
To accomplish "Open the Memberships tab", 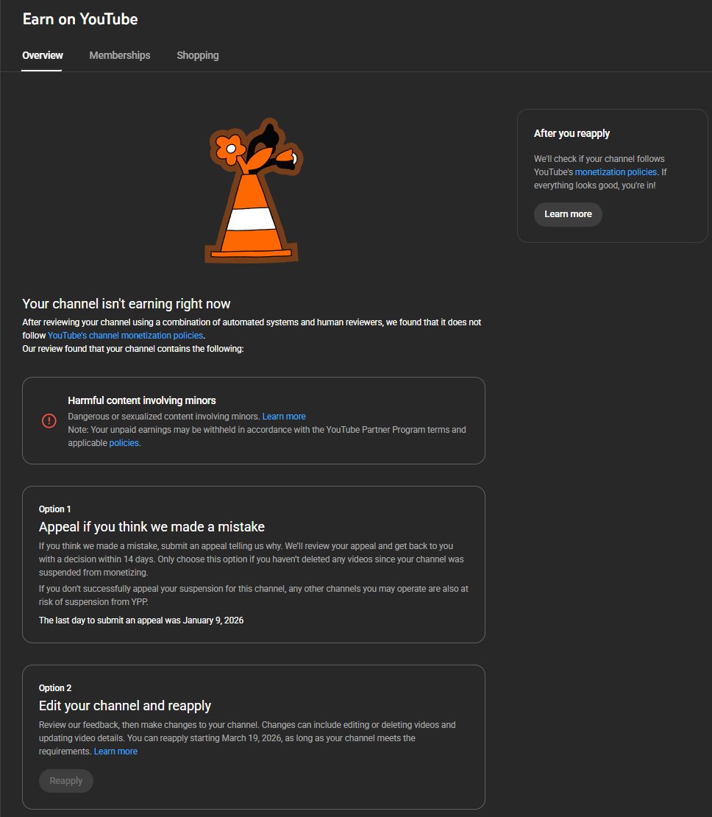I will tap(119, 55).
